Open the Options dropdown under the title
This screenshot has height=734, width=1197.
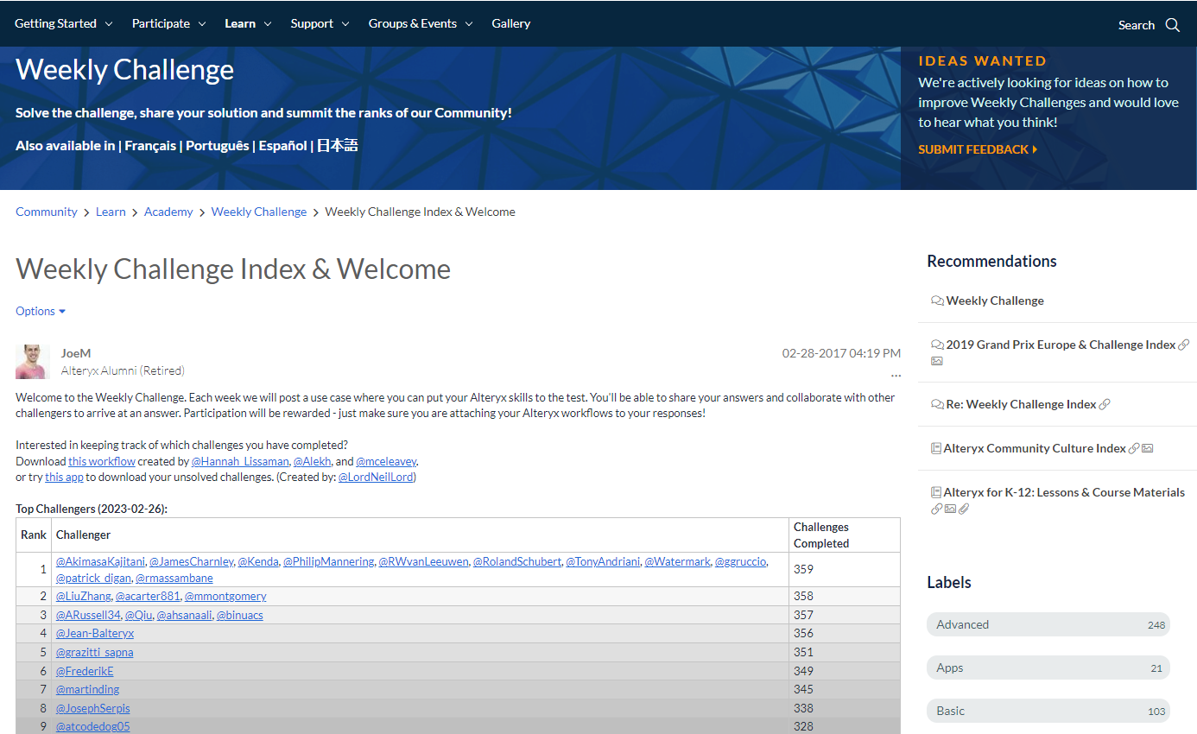point(41,311)
